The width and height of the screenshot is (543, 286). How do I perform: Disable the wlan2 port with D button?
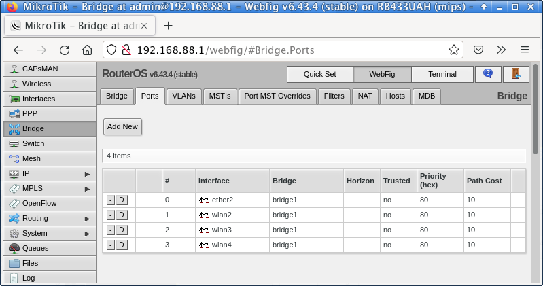[122, 215]
